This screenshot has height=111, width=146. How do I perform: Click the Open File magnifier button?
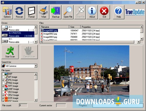tap(68, 12)
